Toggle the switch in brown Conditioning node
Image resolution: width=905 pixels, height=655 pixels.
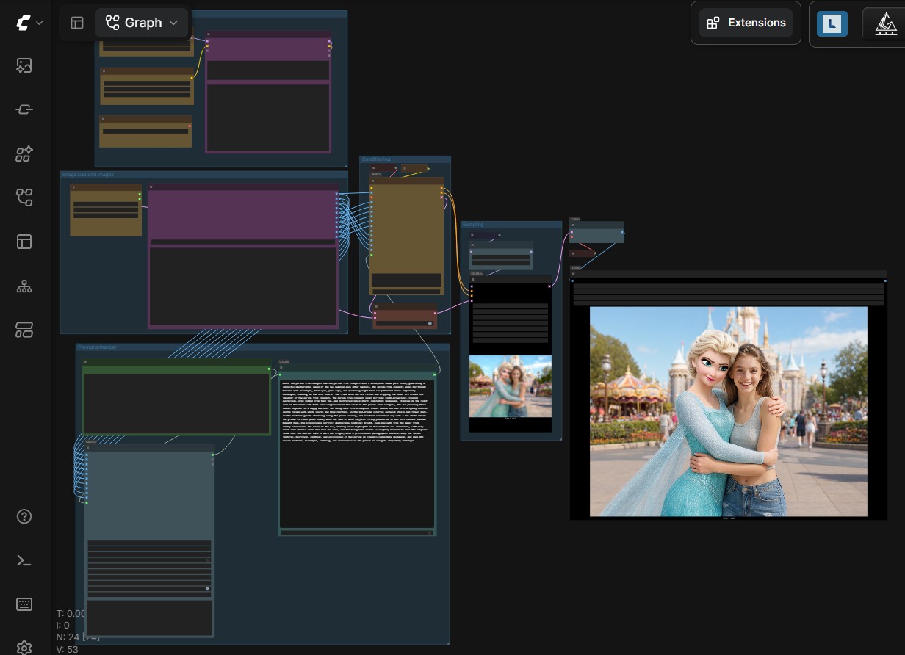[x=430, y=323]
